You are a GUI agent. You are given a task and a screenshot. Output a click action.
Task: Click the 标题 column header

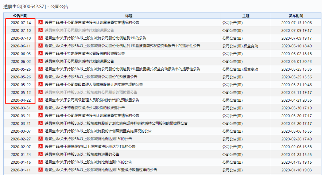click(x=129, y=16)
